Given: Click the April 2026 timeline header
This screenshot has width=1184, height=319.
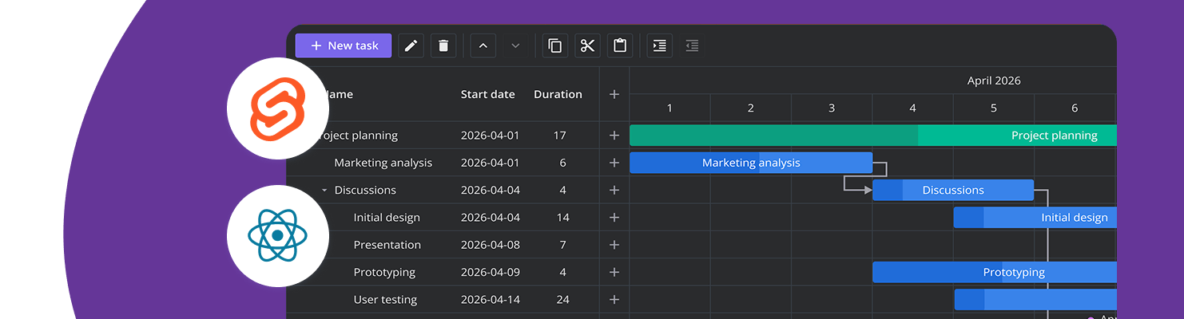Looking at the screenshot, I should 994,81.
